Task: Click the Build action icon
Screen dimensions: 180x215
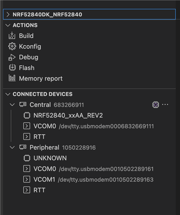Action: (12, 36)
